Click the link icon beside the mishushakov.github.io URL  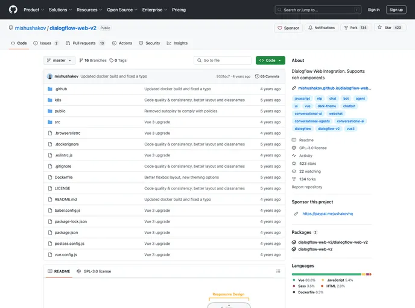point(294,88)
